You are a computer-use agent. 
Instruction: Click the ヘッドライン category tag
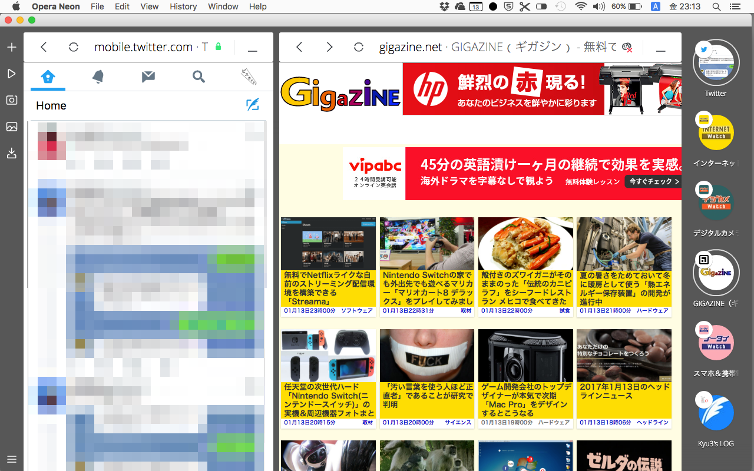click(653, 422)
